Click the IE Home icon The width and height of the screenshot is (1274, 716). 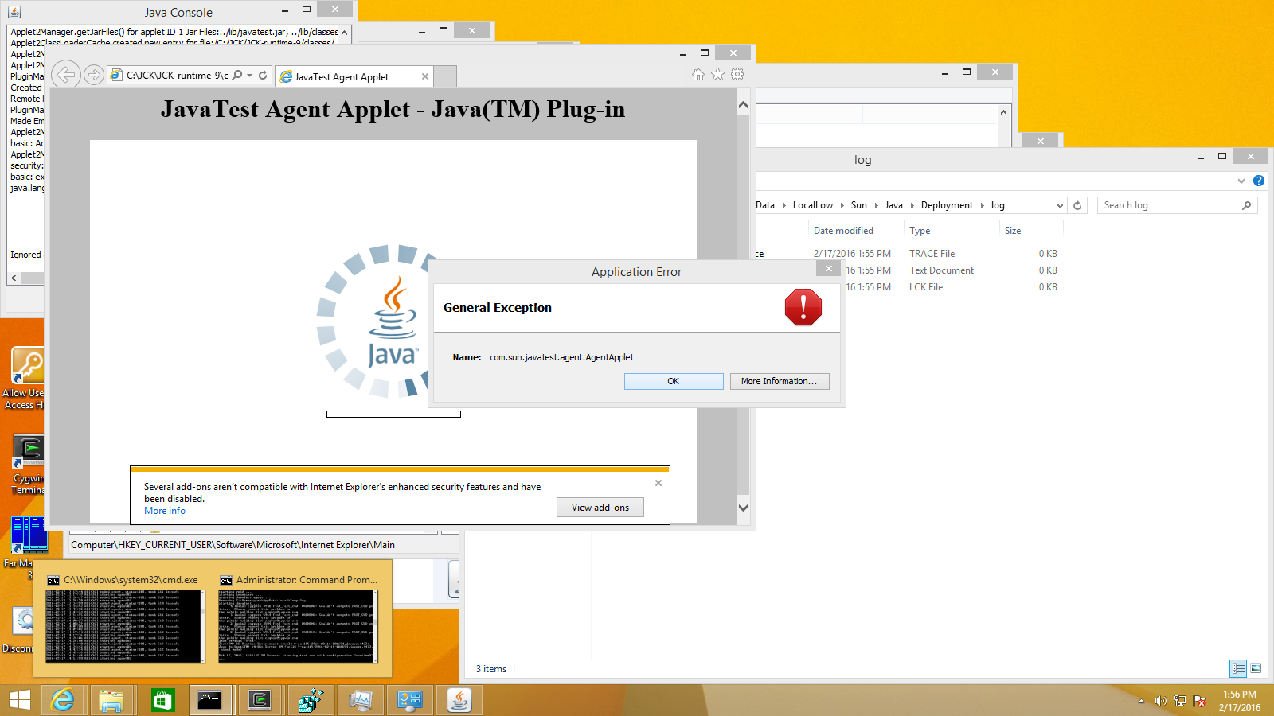coord(698,75)
